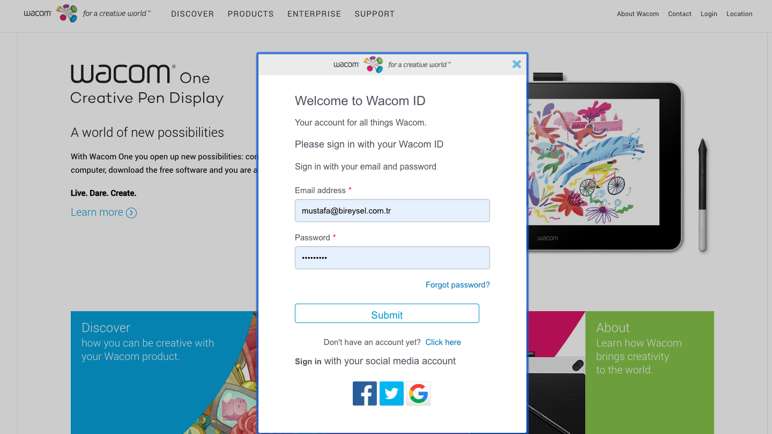Go to About Wacom link

[637, 14]
